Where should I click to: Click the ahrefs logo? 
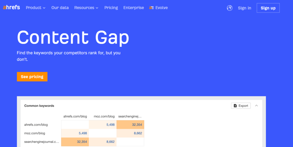click(x=11, y=7)
